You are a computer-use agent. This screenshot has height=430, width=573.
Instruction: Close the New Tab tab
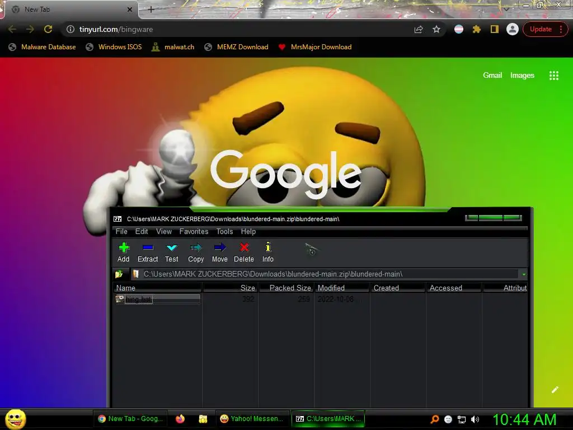click(x=129, y=10)
